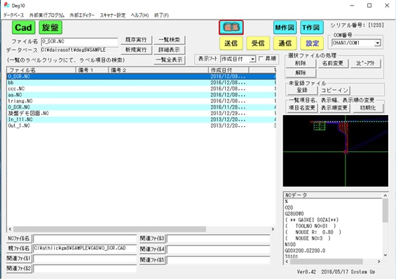Viewport: 396px width, 279px height.
Task: Click the コピーアウト button
Action: click(365, 63)
